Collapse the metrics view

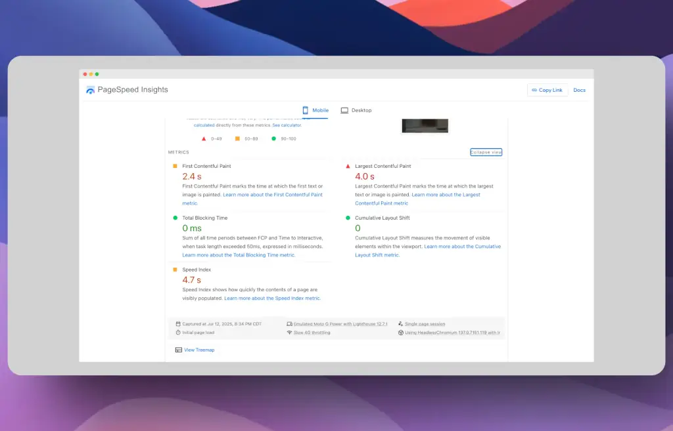click(486, 152)
